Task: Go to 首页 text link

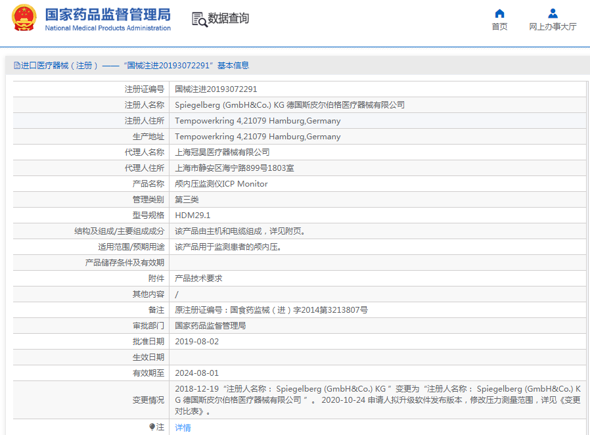Action: pyautogui.click(x=499, y=27)
